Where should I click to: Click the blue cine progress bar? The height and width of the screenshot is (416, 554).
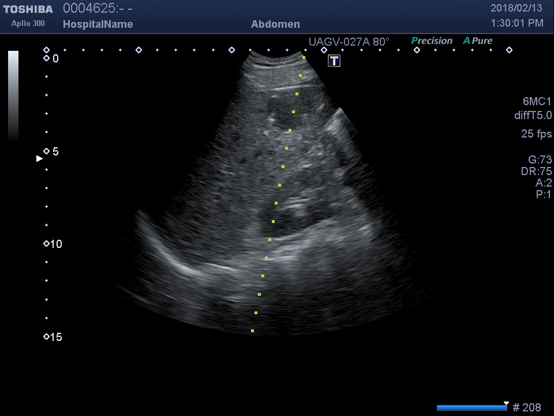[471, 408]
